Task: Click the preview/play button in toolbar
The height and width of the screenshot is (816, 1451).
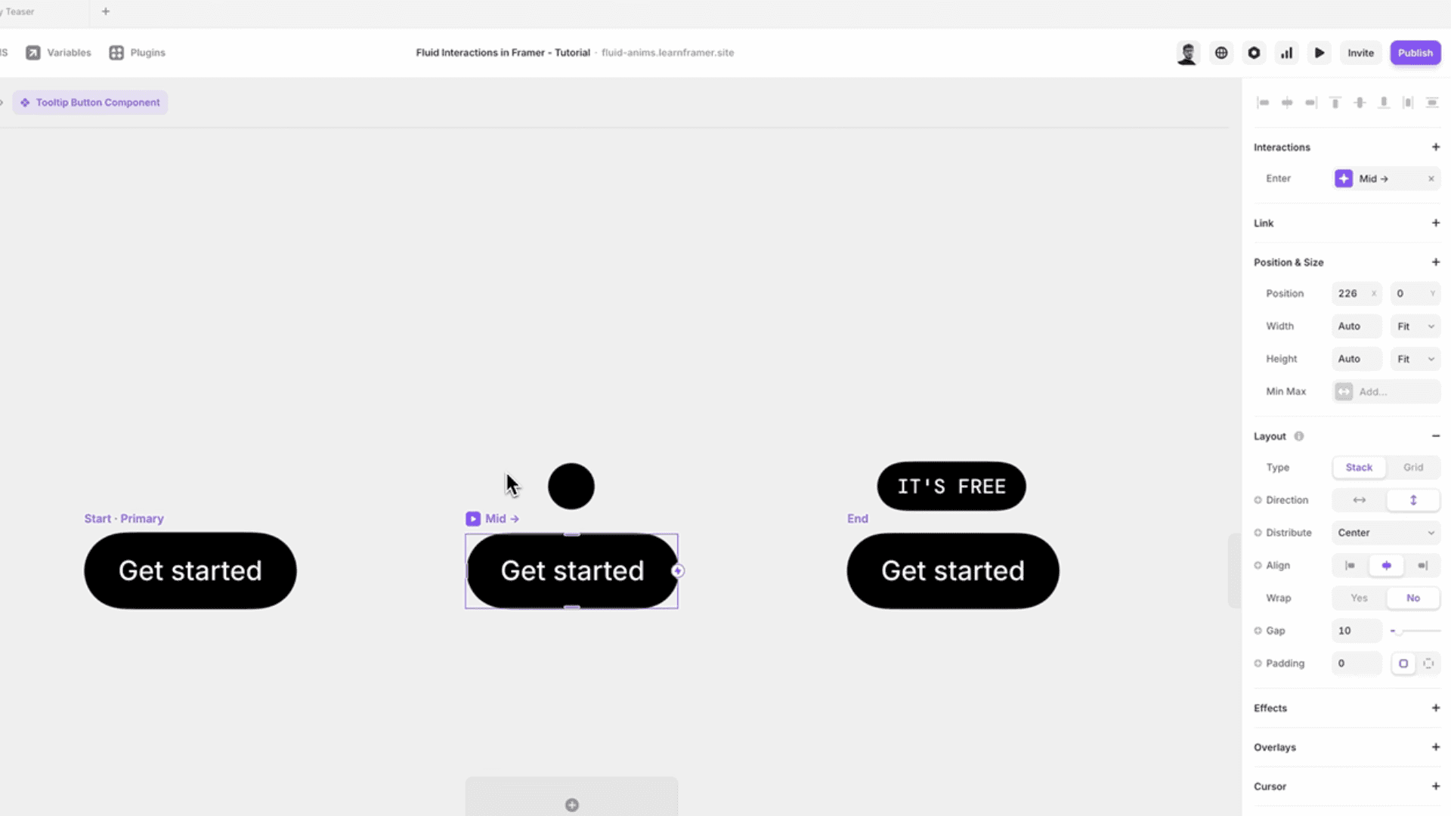Action: pos(1319,53)
